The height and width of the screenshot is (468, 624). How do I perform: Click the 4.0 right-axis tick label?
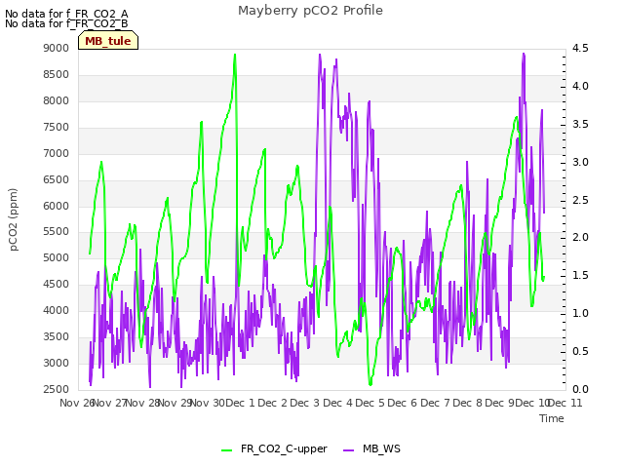pos(580,86)
